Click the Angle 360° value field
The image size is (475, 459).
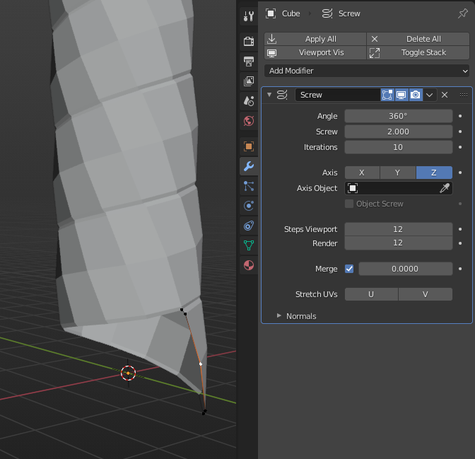(398, 116)
